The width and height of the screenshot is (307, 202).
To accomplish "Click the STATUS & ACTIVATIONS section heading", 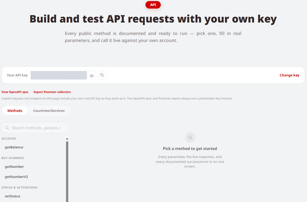I will pyautogui.click(x=19, y=187).
